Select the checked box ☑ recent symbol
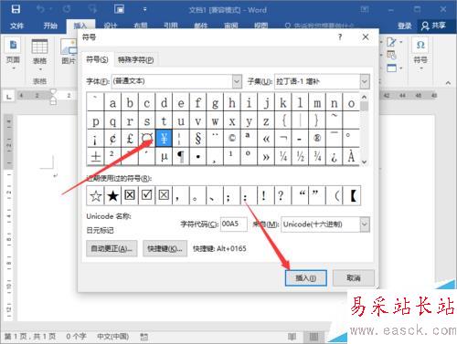Screen dimensions: 457x344 147,195
